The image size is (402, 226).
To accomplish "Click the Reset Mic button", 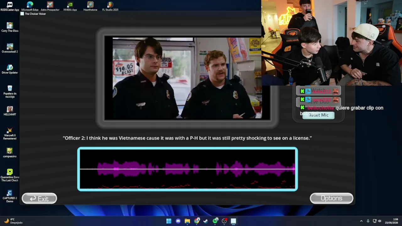I will pyautogui.click(x=318, y=115).
